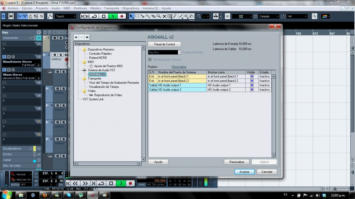Viewport: 355px width, 199px height.
Task: Open the Mixer from the toolbar
Action: tap(42, 16)
